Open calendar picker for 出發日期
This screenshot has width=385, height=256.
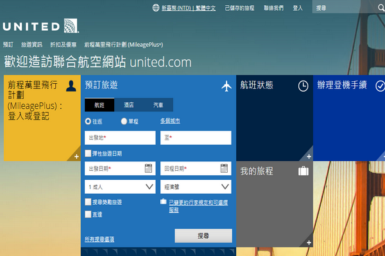[148, 168]
